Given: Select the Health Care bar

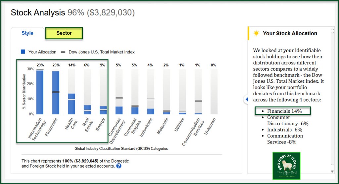Looking at the screenshot, I should click(72, 104).
